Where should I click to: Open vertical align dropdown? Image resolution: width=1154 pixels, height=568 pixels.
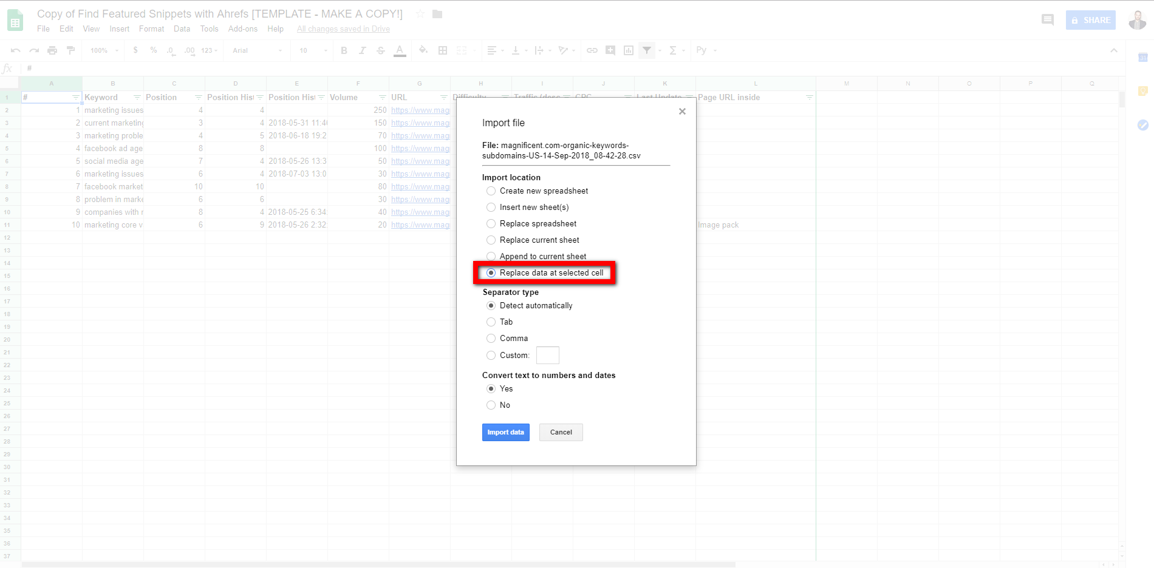point(519,50)
